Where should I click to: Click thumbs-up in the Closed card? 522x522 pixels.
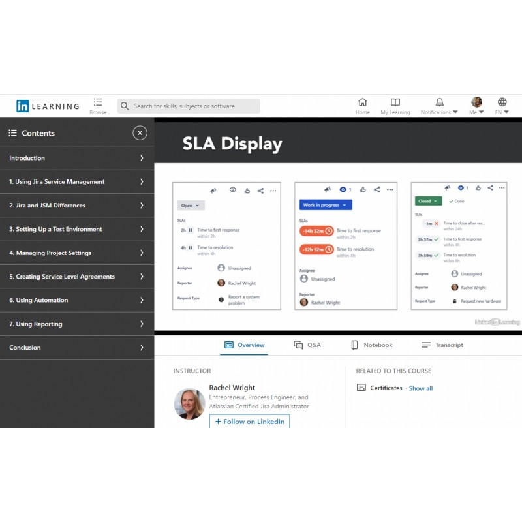(x=478, y=188)
